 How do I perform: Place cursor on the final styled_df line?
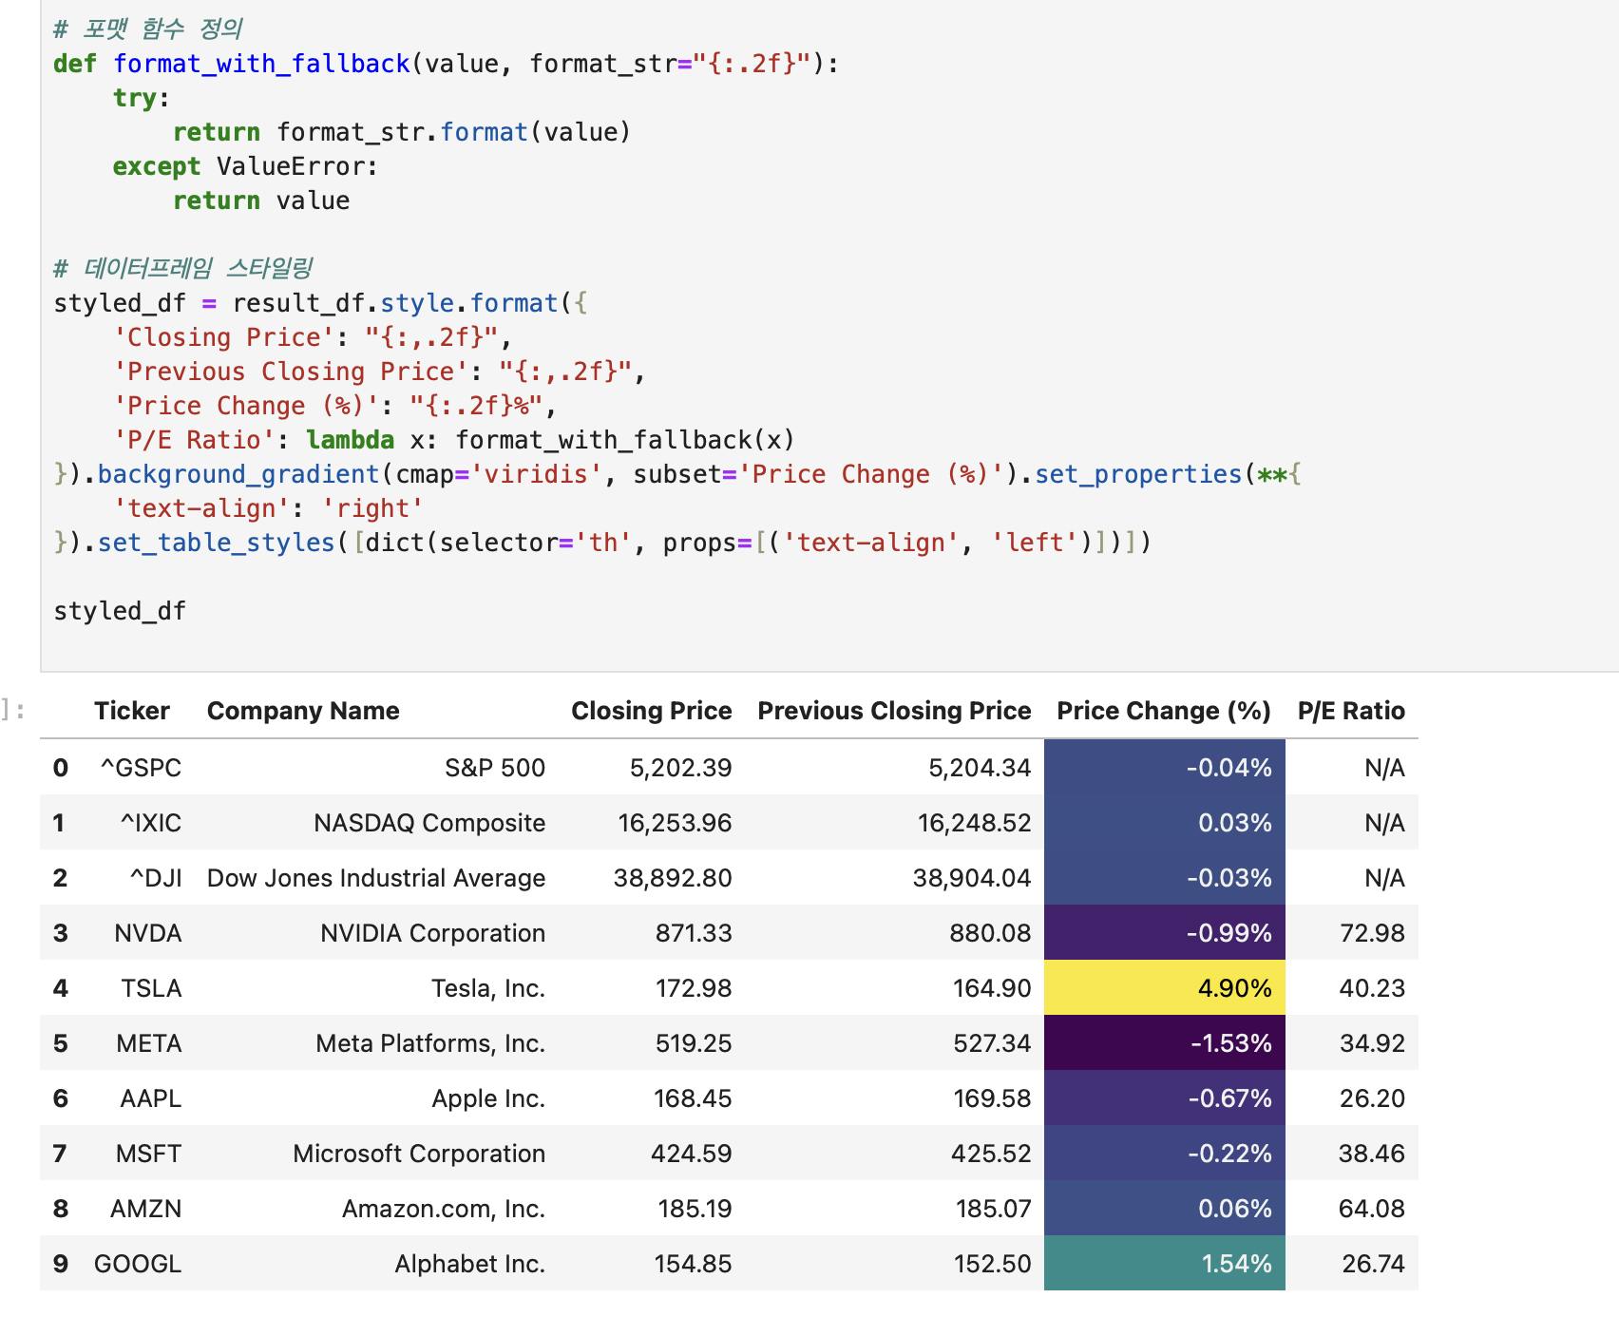[x=120, y=611]
